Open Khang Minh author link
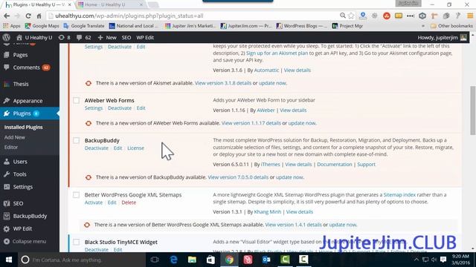476x267 pixels. [x=268, y=212]
